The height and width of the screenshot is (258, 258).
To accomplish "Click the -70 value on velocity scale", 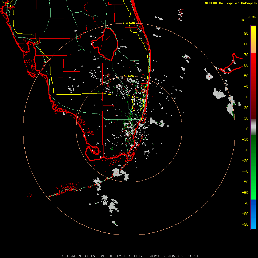I will (x=245, y=203).
